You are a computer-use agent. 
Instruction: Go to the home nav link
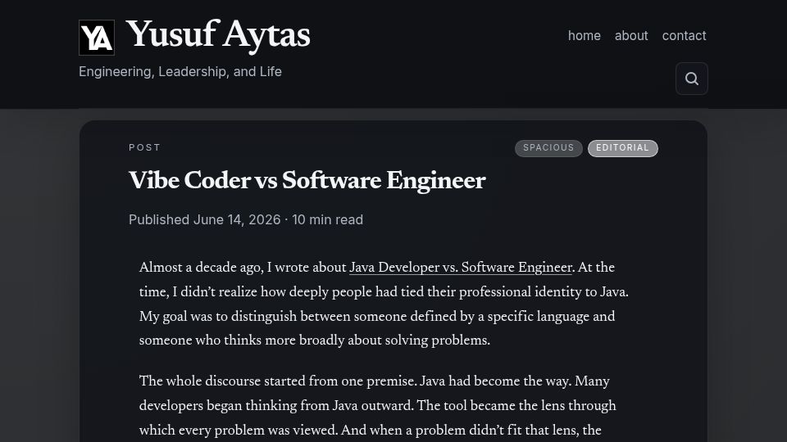click(585, 35)
